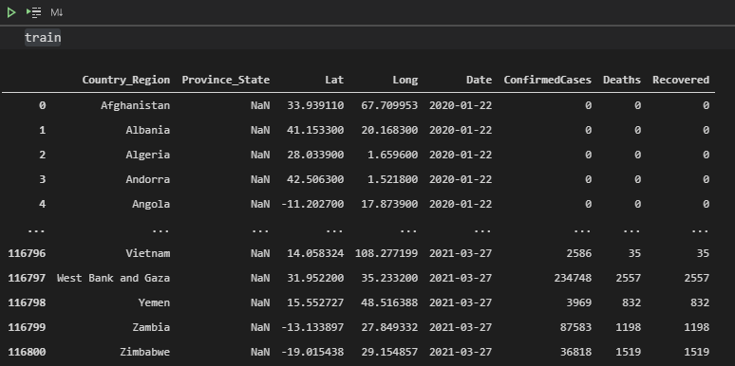Click the ConfirmedCases column header
Image resolution: width=735 pixels, height=366 pixels.
[x=548, y=80]
